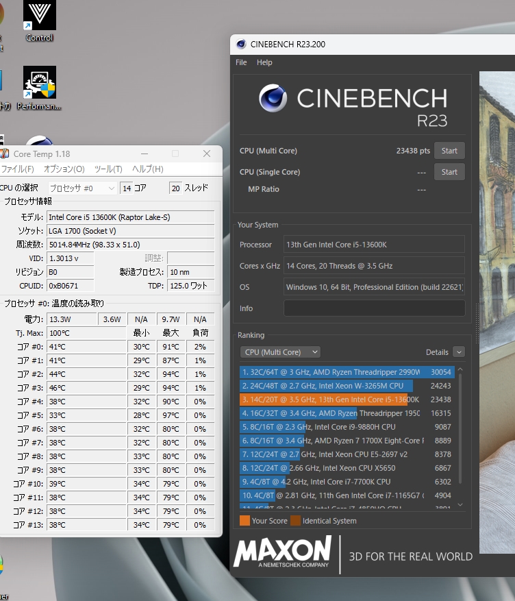Click the Cinebench logo in title bar

241,44
